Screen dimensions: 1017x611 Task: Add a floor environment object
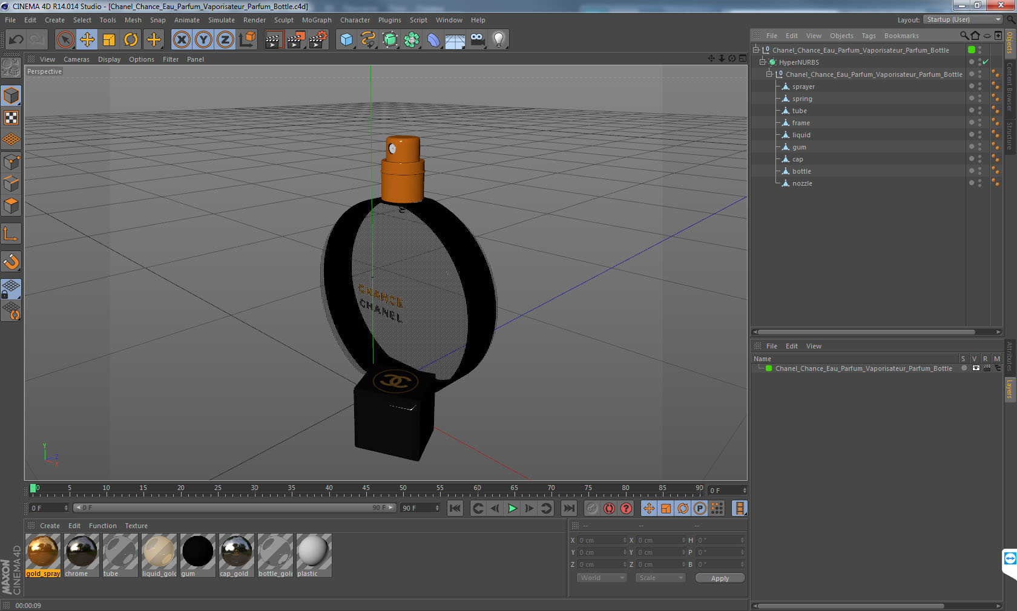(x=455, y=40)
